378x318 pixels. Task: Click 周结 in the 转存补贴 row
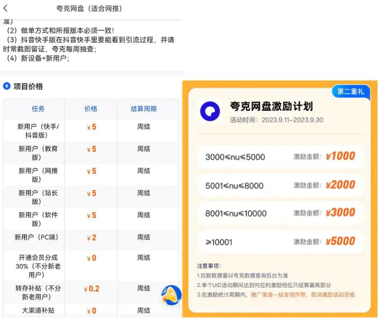(143, 288)
